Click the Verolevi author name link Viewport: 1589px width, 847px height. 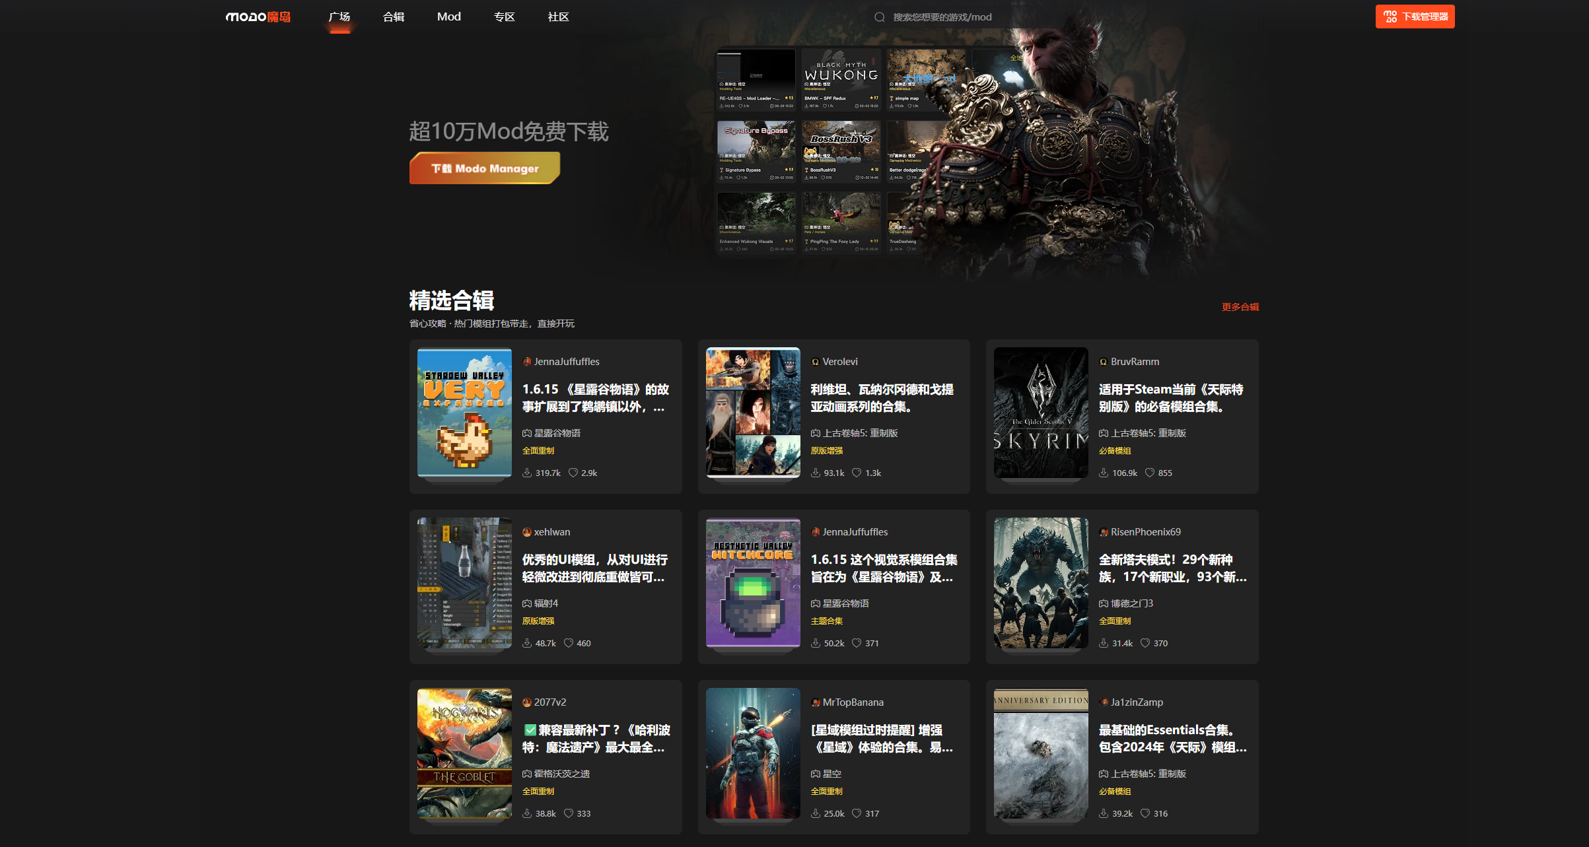840,362
